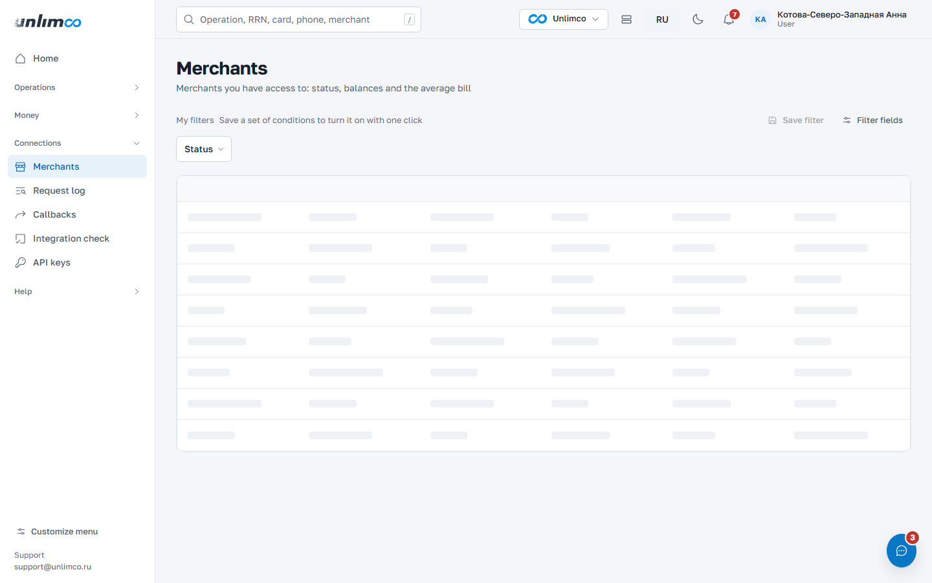Open the Unlimco account switcher dropdown
This screenshot has height=583, width=932.
[x=563, y=19]
